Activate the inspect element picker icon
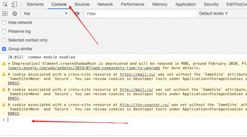The height and width of the screenshot is (137, 247). [5, 4]
